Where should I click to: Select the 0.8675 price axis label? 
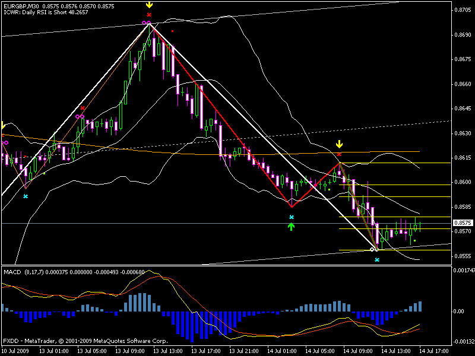click(463, 59)
